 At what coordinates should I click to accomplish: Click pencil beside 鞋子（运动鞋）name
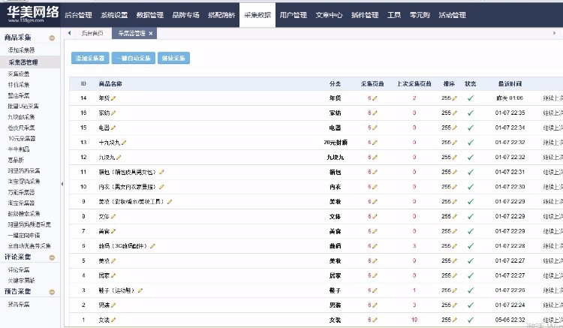(x=140, y=290)
